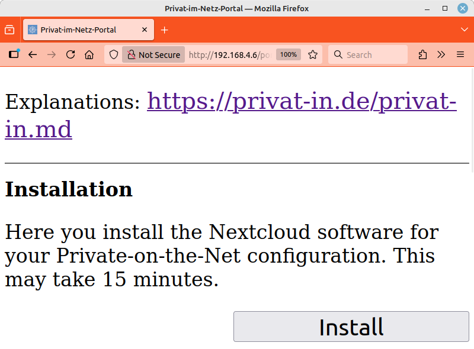
Task: Click the address bar URL field
Action: pos(229,54)
